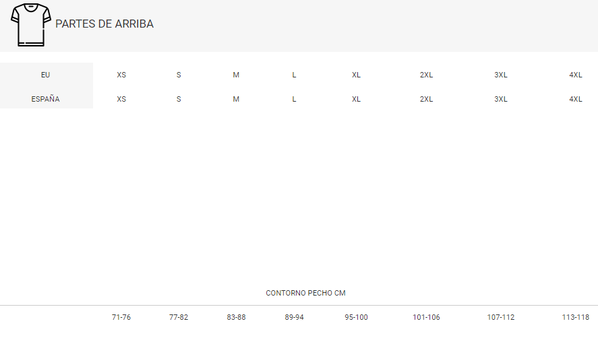Click the 77-82 chest measurement

179,317
